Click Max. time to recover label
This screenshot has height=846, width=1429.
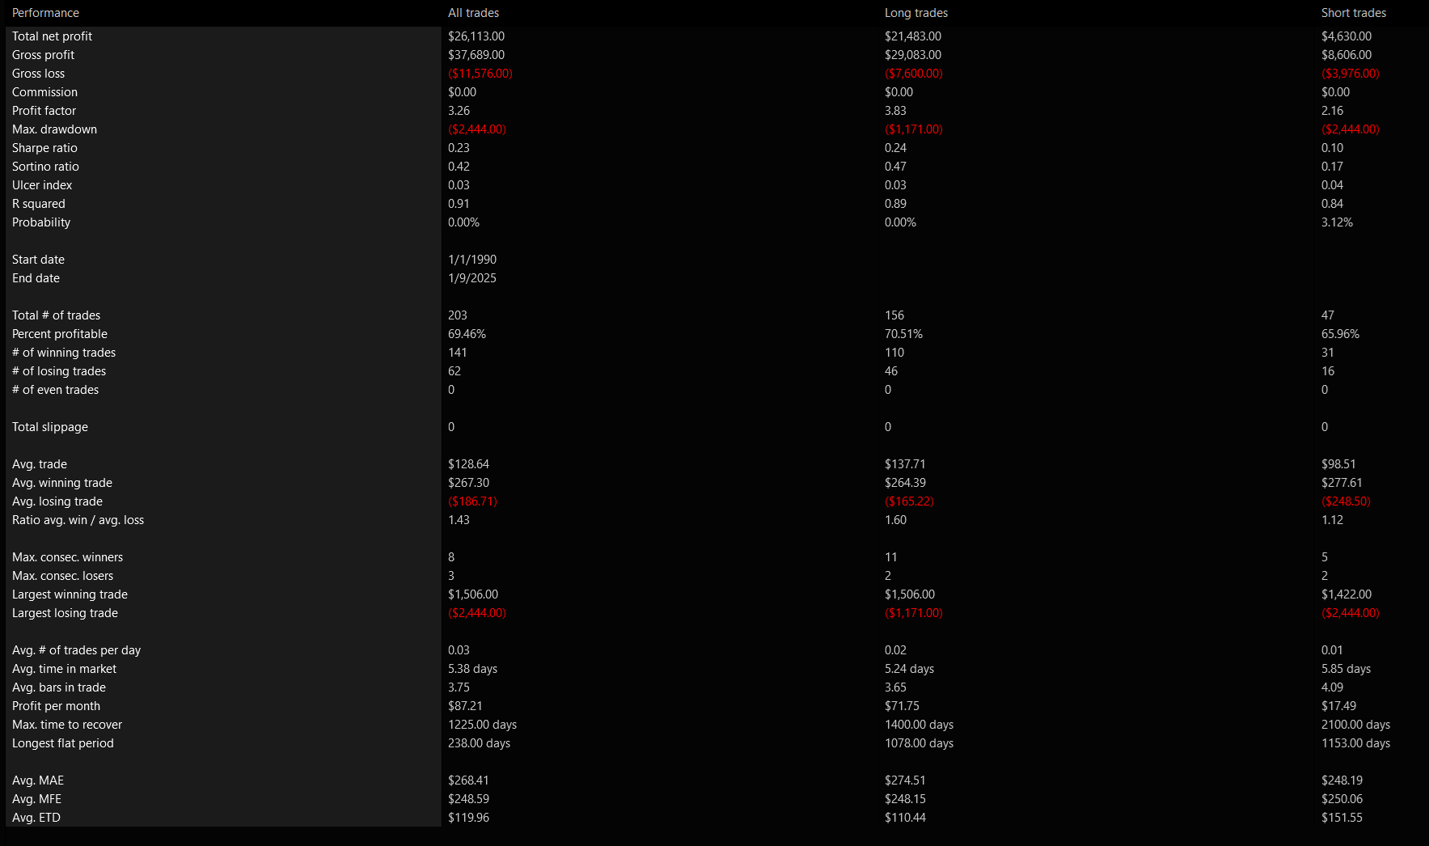[x=67, y=725]
